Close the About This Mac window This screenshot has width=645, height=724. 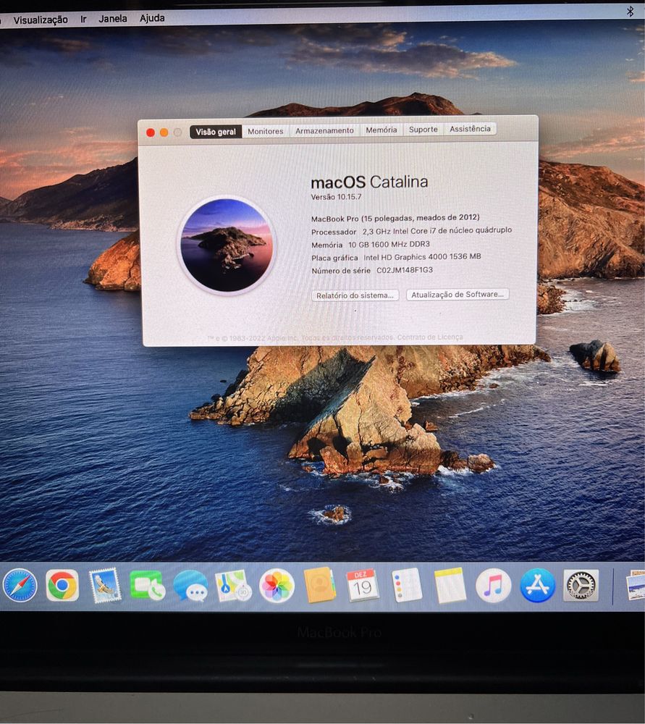pos(151,132)
